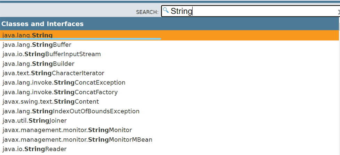The height and width of the screenshot is (155, 340).
Task: Select javax.management.monitor.StringMonitor entry
Action: [67, 130]
